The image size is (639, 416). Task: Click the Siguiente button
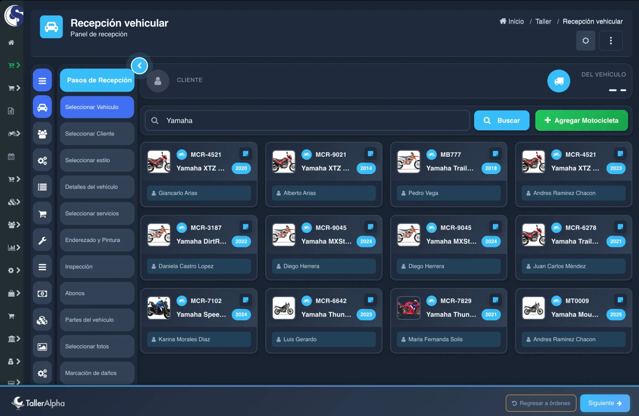pos(604,403)
